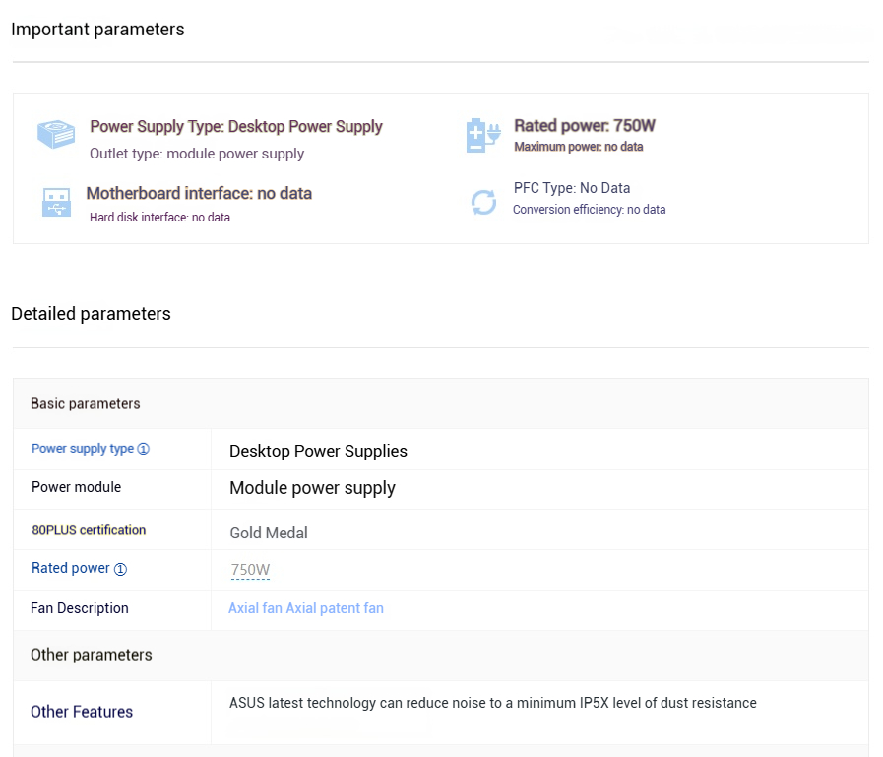Click the PFC conversion refresh arrows icon
Screen dimensions: 883x757
click(x=483, y=202)
